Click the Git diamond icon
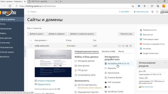The height and width of the screenshot is (94, 168). coord(106,87)
